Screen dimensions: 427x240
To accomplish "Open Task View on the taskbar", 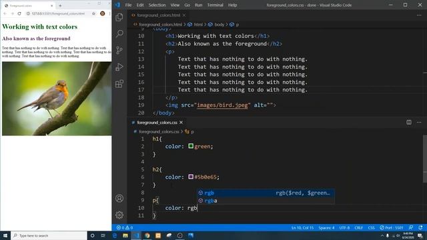I will 103,235.
